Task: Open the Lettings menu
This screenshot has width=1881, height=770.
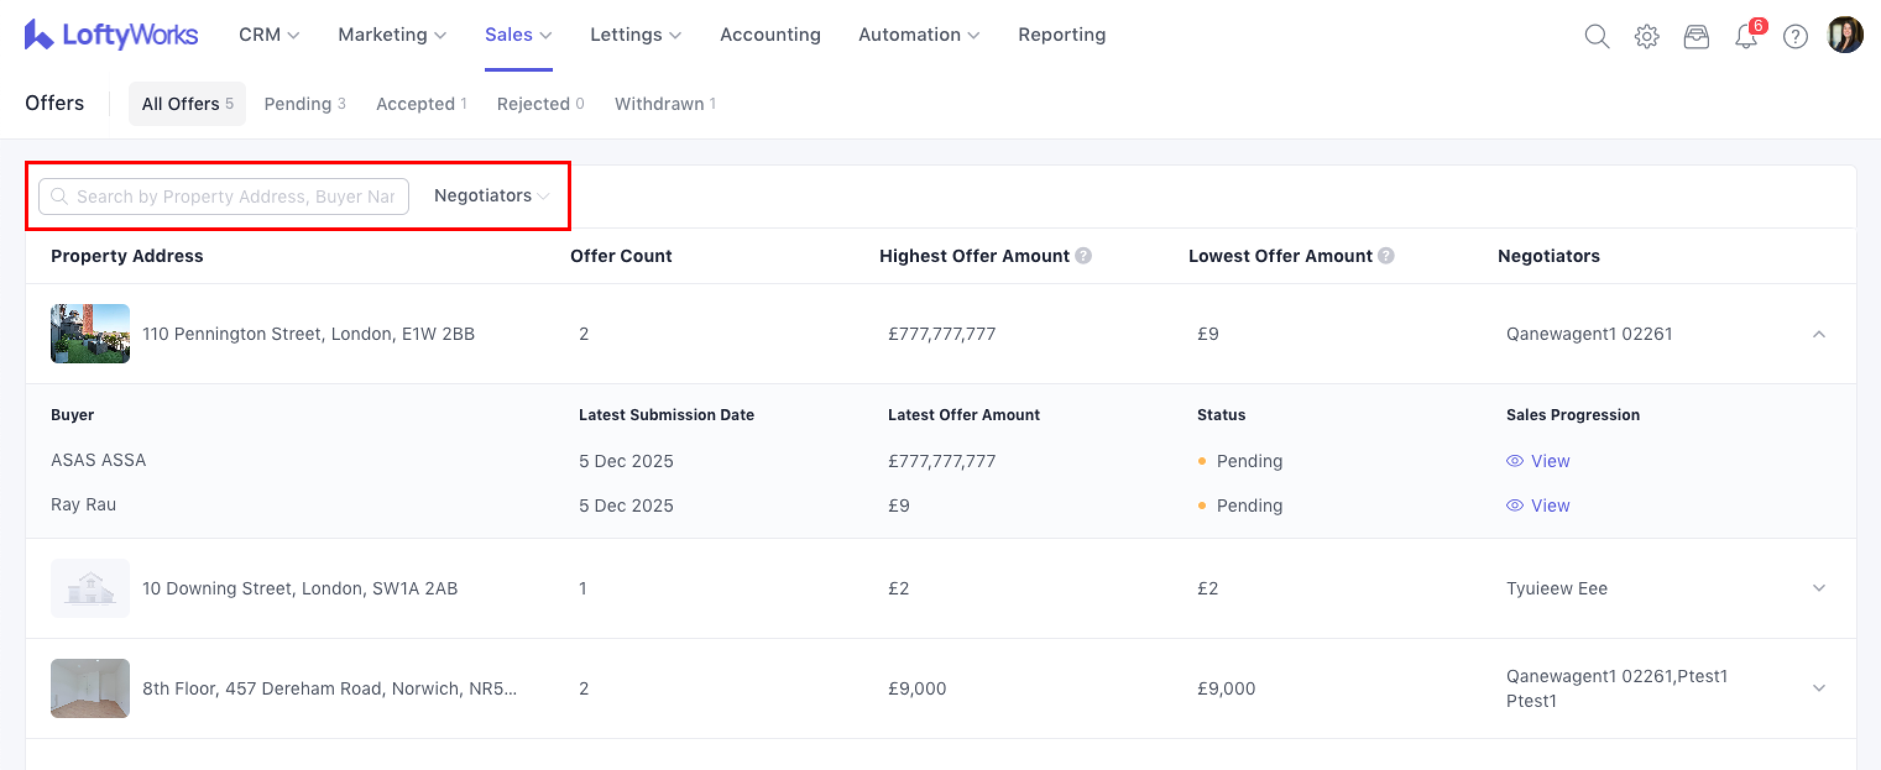Action: [634, 35]
